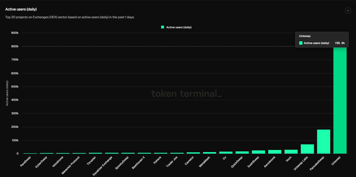Click the PancakeSwap bar
Viewport: 356px width, 177px height.
click(324, 141)
